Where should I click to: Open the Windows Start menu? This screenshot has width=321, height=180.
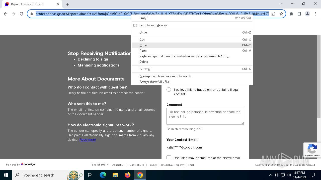click(6, 175)
